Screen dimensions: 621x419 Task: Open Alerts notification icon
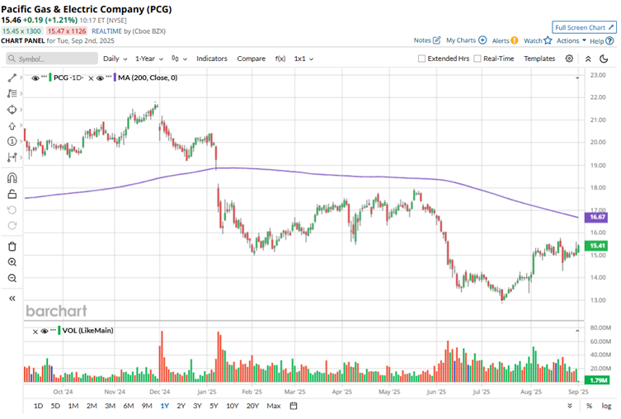[514, 40]
